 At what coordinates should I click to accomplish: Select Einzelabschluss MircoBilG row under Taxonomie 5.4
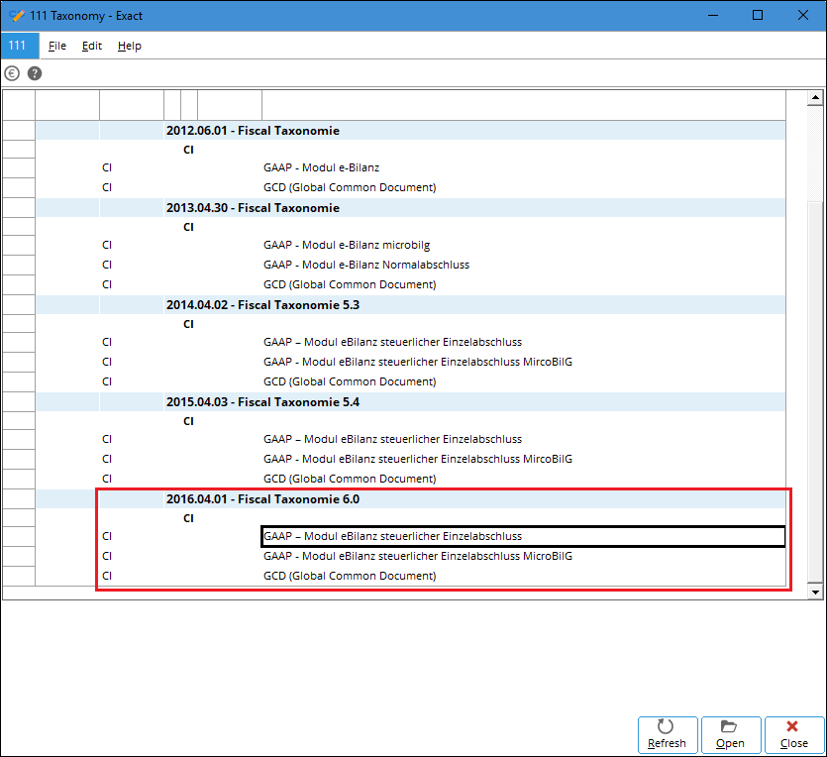(x=410, y=459)
